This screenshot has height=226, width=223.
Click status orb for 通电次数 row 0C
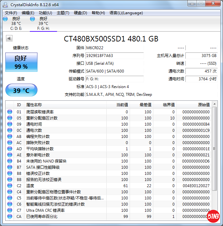pos(10,130)
